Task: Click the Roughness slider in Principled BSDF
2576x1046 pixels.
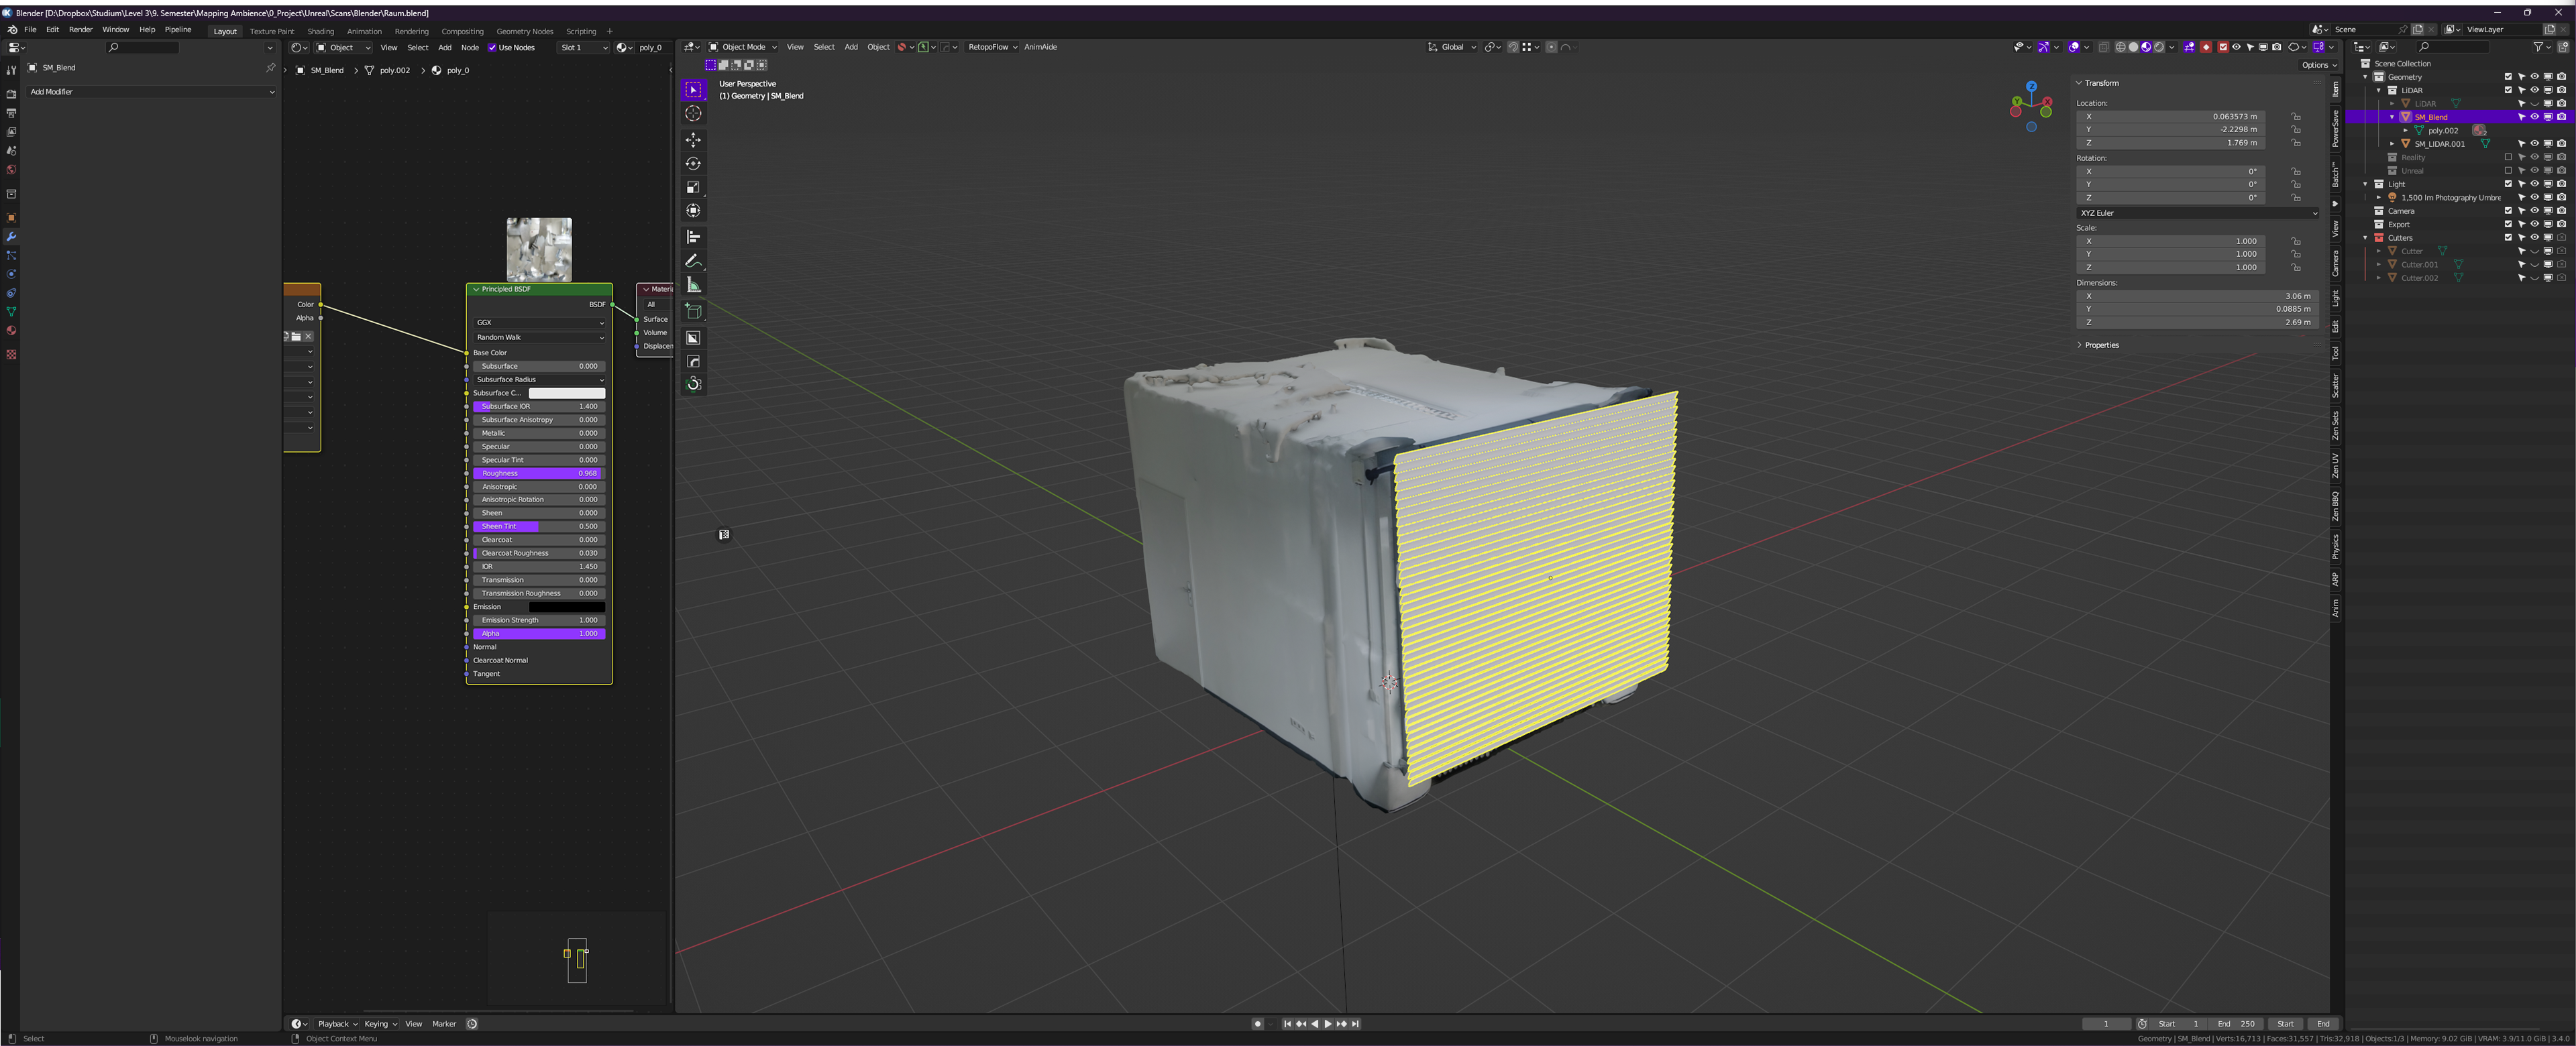Action: pyautogui.click(x=538, y=473)
